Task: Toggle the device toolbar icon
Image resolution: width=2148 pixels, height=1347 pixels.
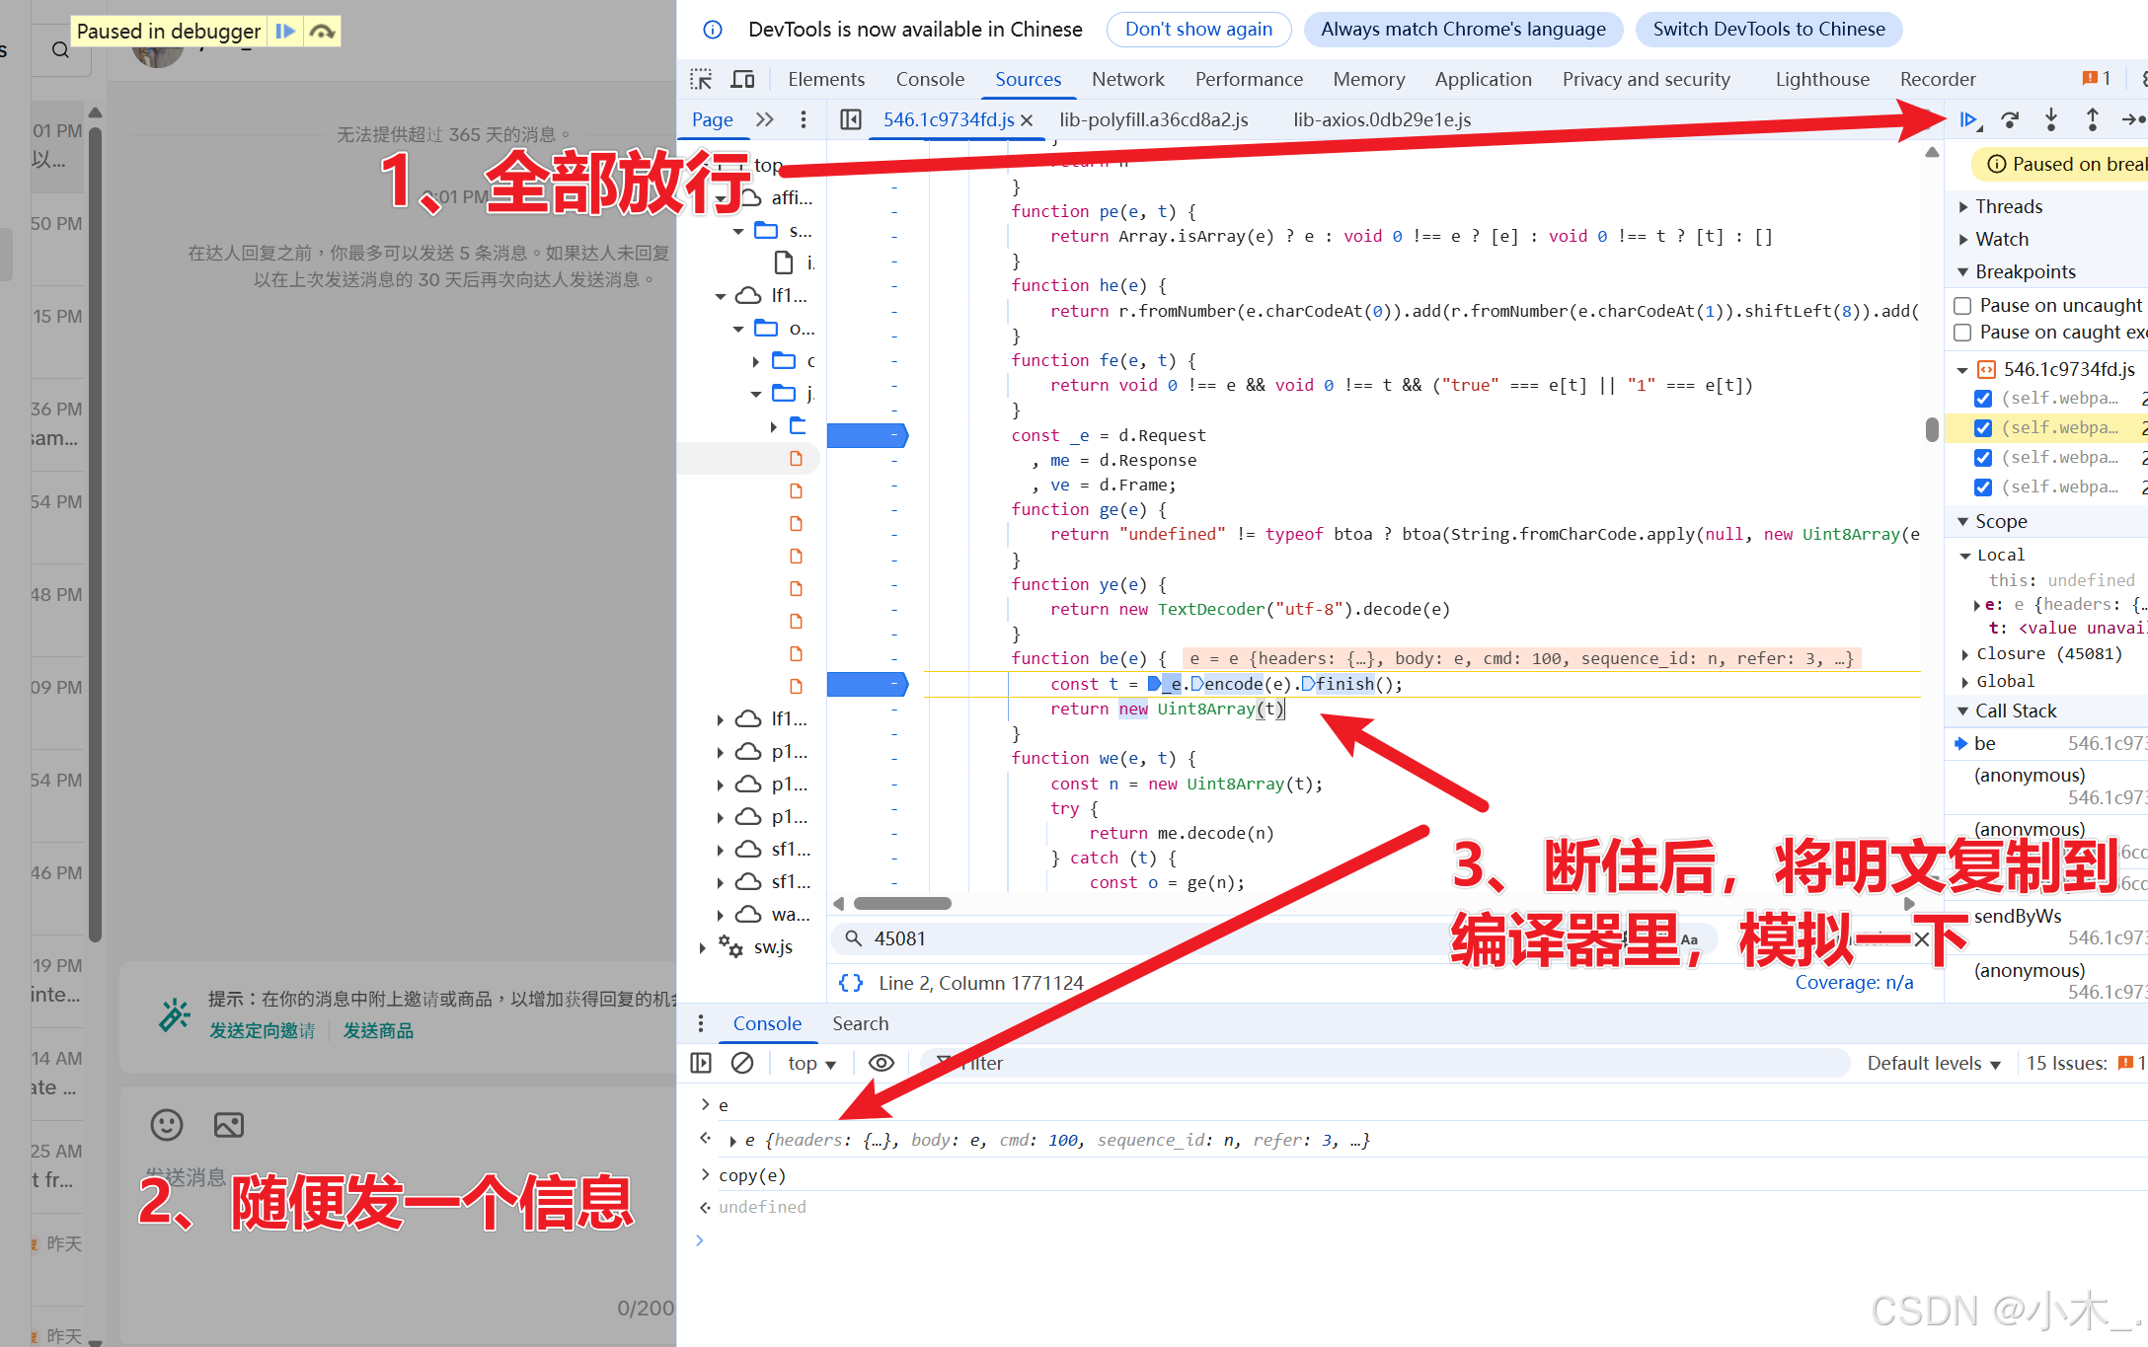Action: (x=742, y=79)
